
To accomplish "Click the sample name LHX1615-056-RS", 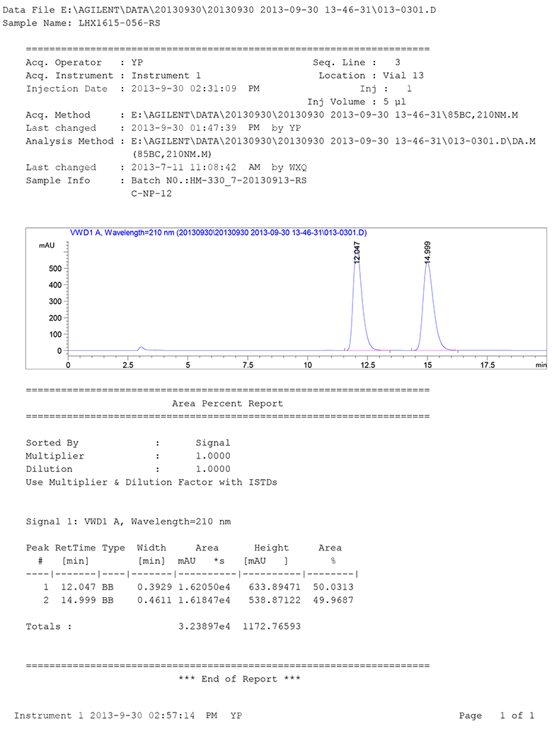I will tap(120, 23).
